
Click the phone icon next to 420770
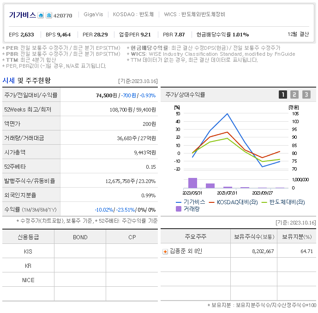[x=49, y=15]
